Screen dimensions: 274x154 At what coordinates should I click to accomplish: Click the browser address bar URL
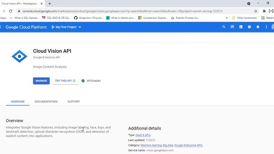[x=122, y=11]
